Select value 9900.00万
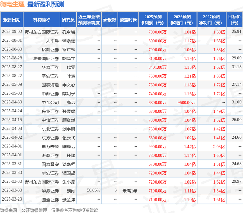This screenshot has width=243, height=213. (157, 147)
